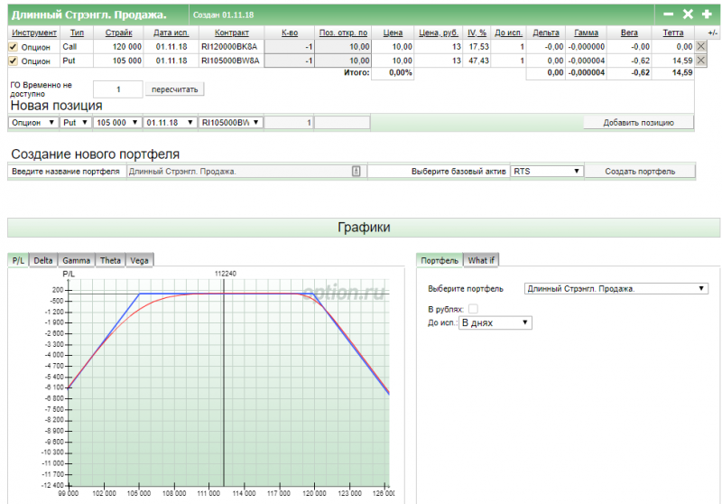Click the X icon in green header

[x=688, y=14]
